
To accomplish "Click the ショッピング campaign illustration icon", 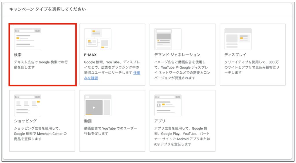I will click(27, 105).
